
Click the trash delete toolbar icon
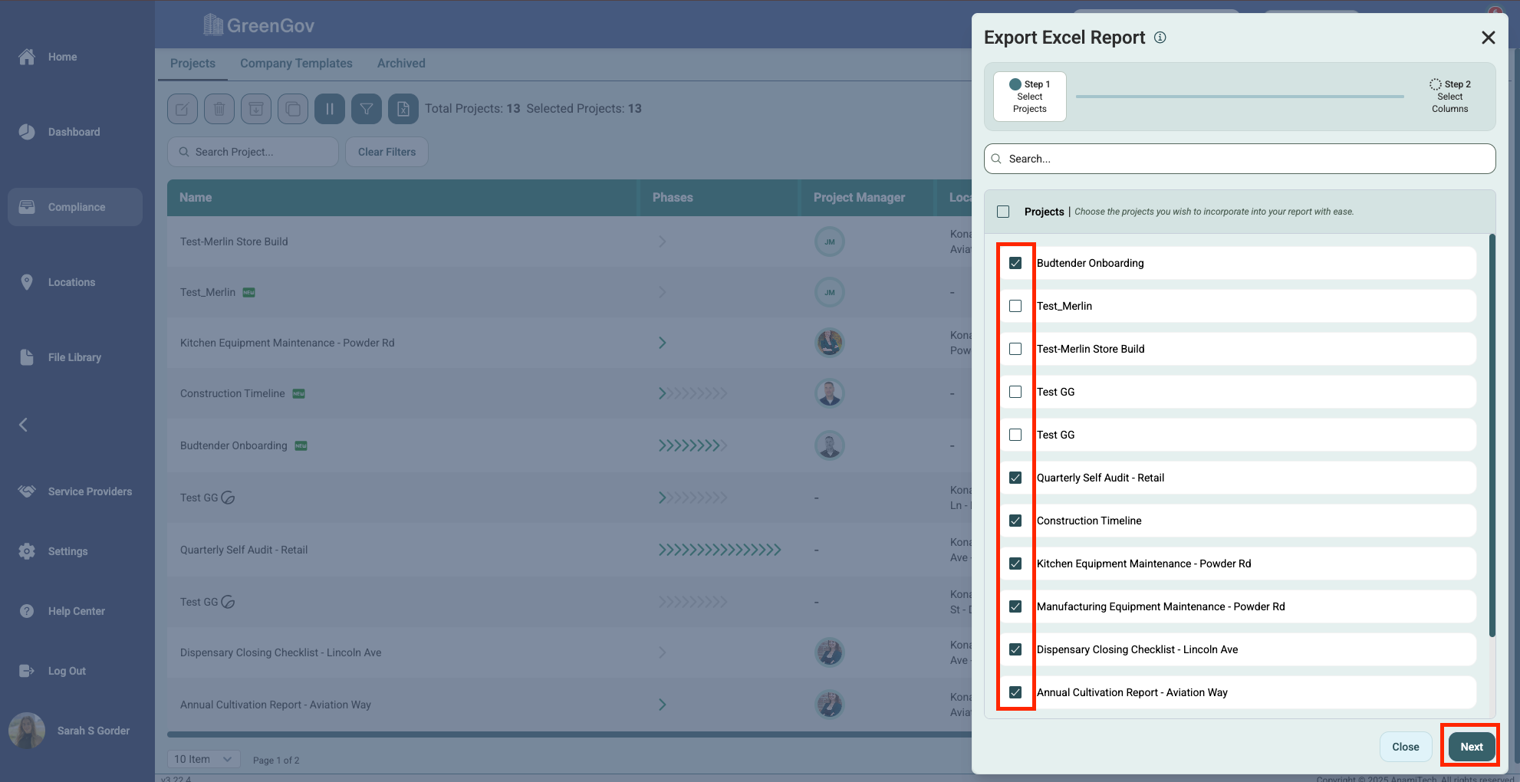[219, 109]
